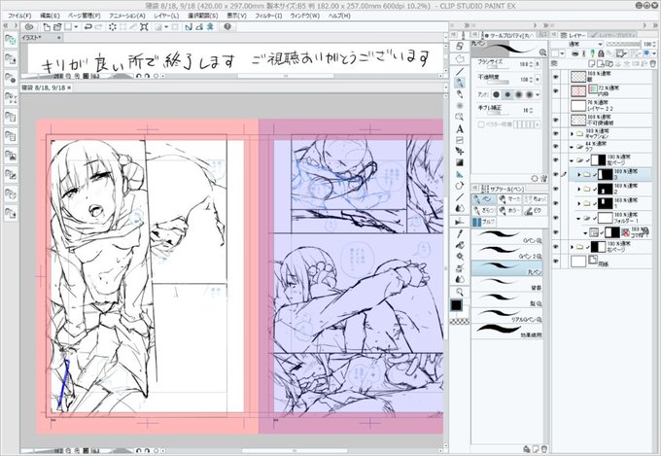Viewport: 661px width, 456px height.
Task: Click the New raster layer icon
Action: [x=592, y=64]
